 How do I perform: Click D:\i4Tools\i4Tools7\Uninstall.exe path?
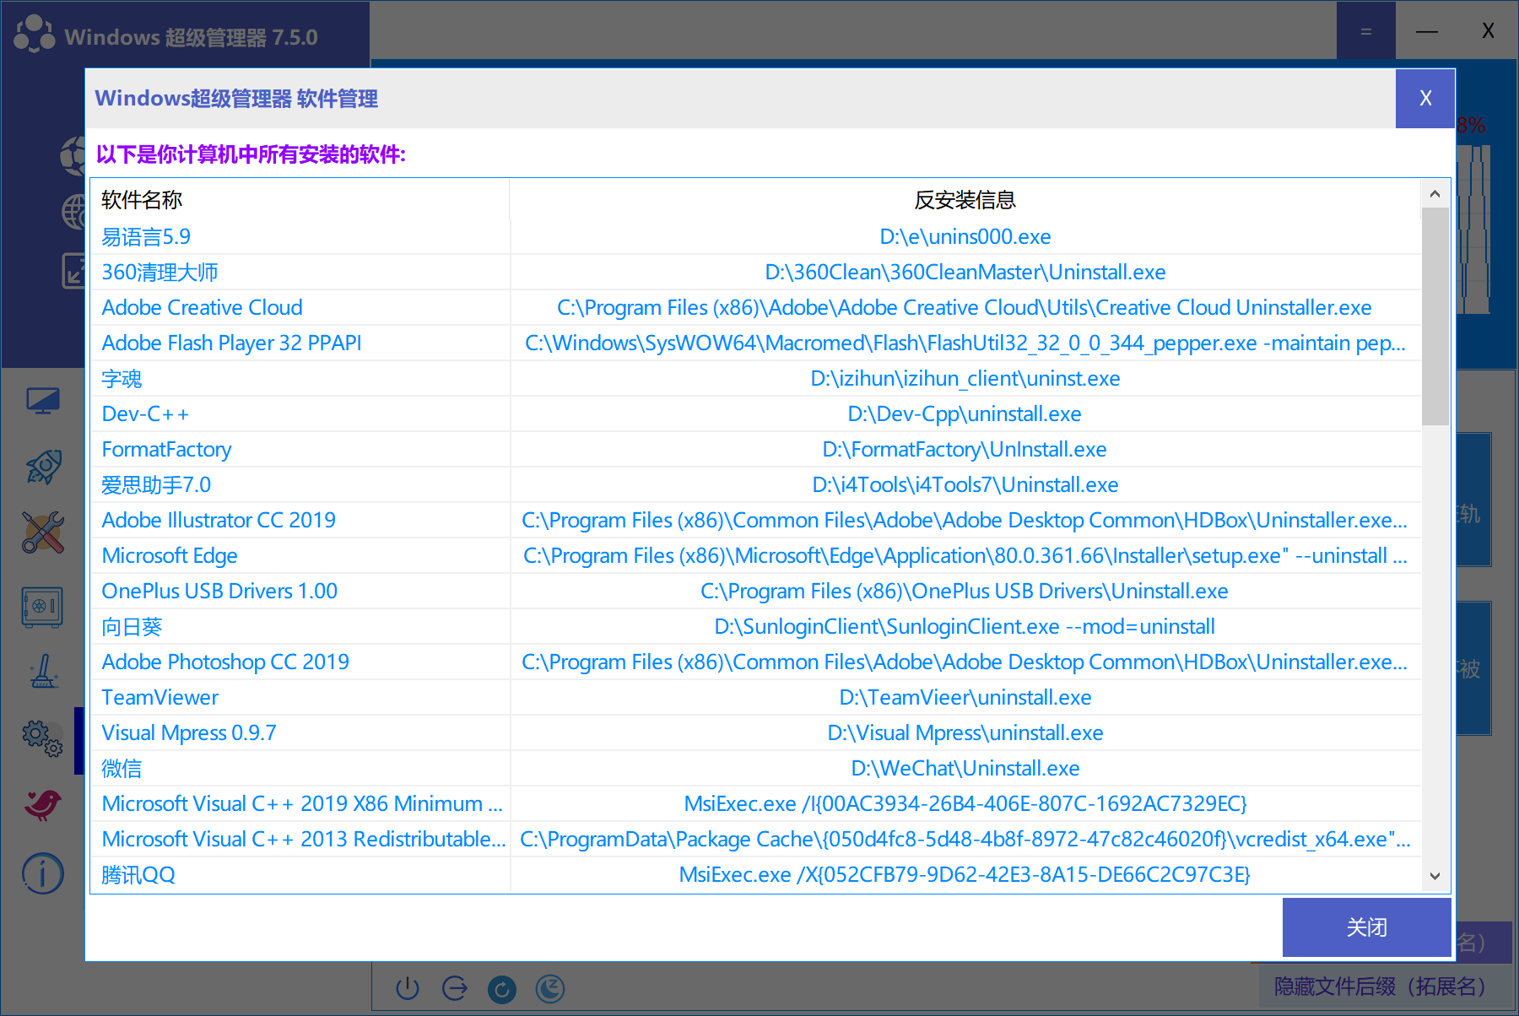(x=965, y=484)
